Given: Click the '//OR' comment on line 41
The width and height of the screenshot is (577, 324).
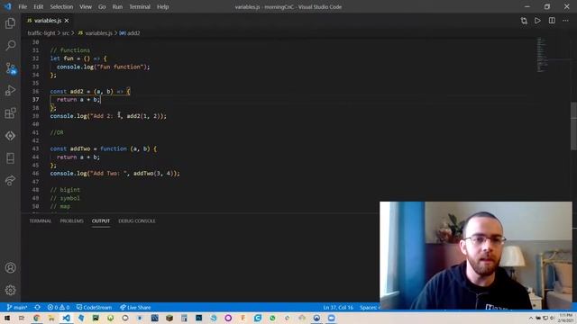Looking at the screenshot, I should point(57,132).
